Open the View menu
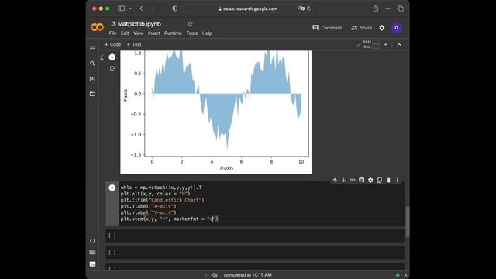Viewport: 496px width, 279px height. 138,33
